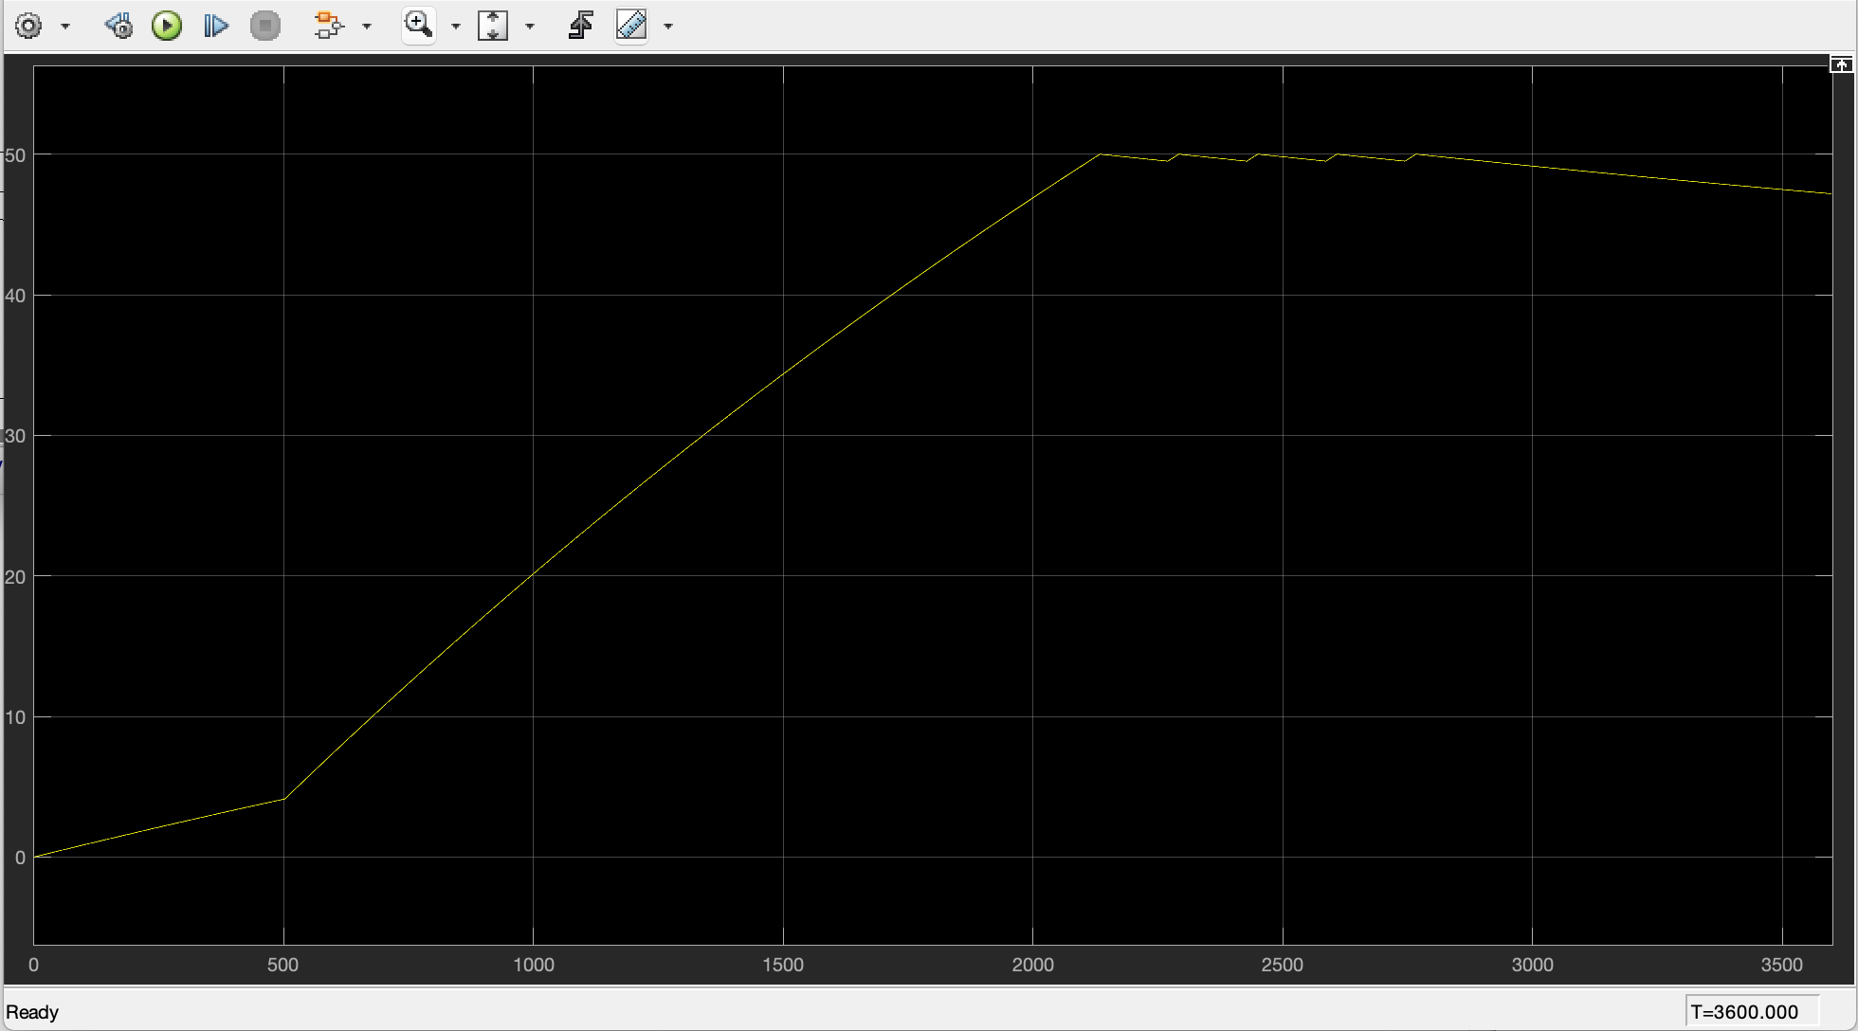
Task: Open the triggers icon in toolbar
Action: pyautogui.click(x=580, y=26)
